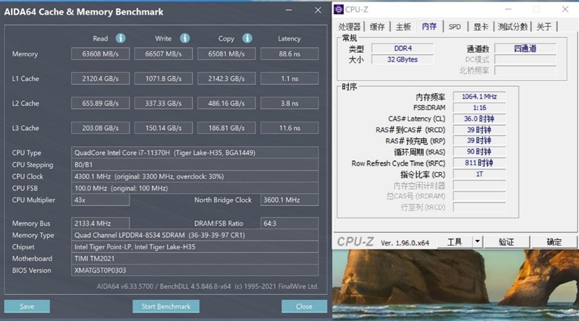Screen dimensions: 579x321
Task: Click the 1064.1 MHz memory frequency field
Action: pyautogui.click(x=479, y=97)
